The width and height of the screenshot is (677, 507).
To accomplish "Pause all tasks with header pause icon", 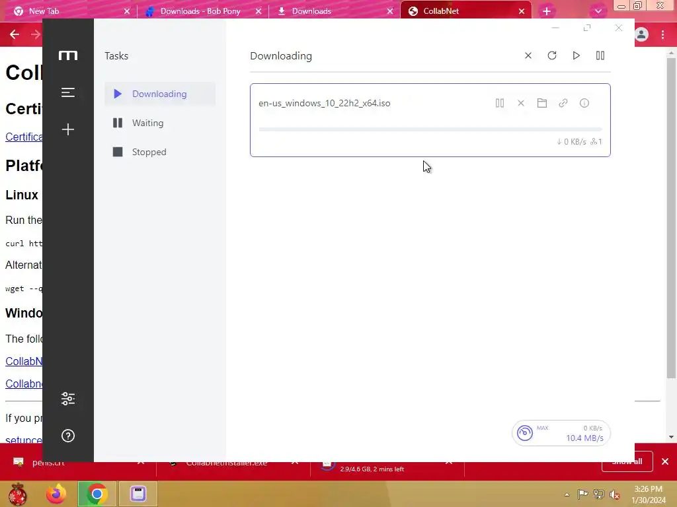I will (x=600, y=55).
